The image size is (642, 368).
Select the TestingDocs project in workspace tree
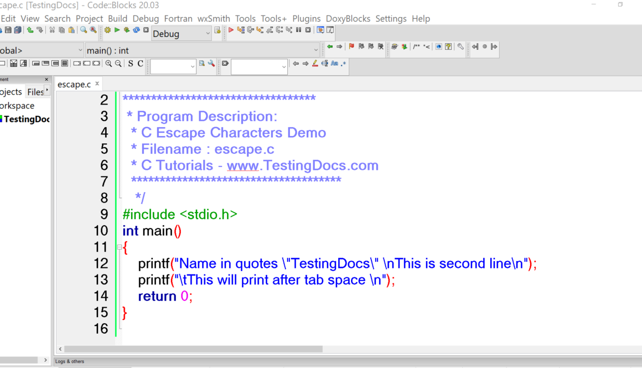[x=26, y=119]
